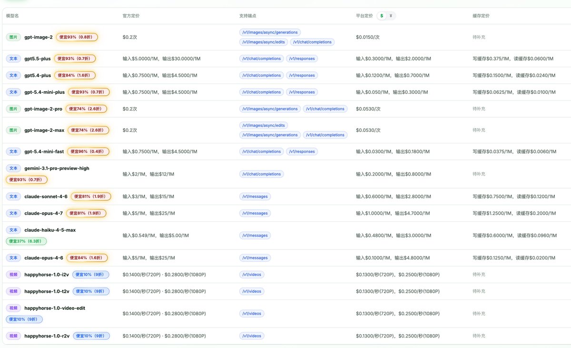
Task: Click the discount badge under gemini-3.1-pro-preview-high
Action: point(27,179)
